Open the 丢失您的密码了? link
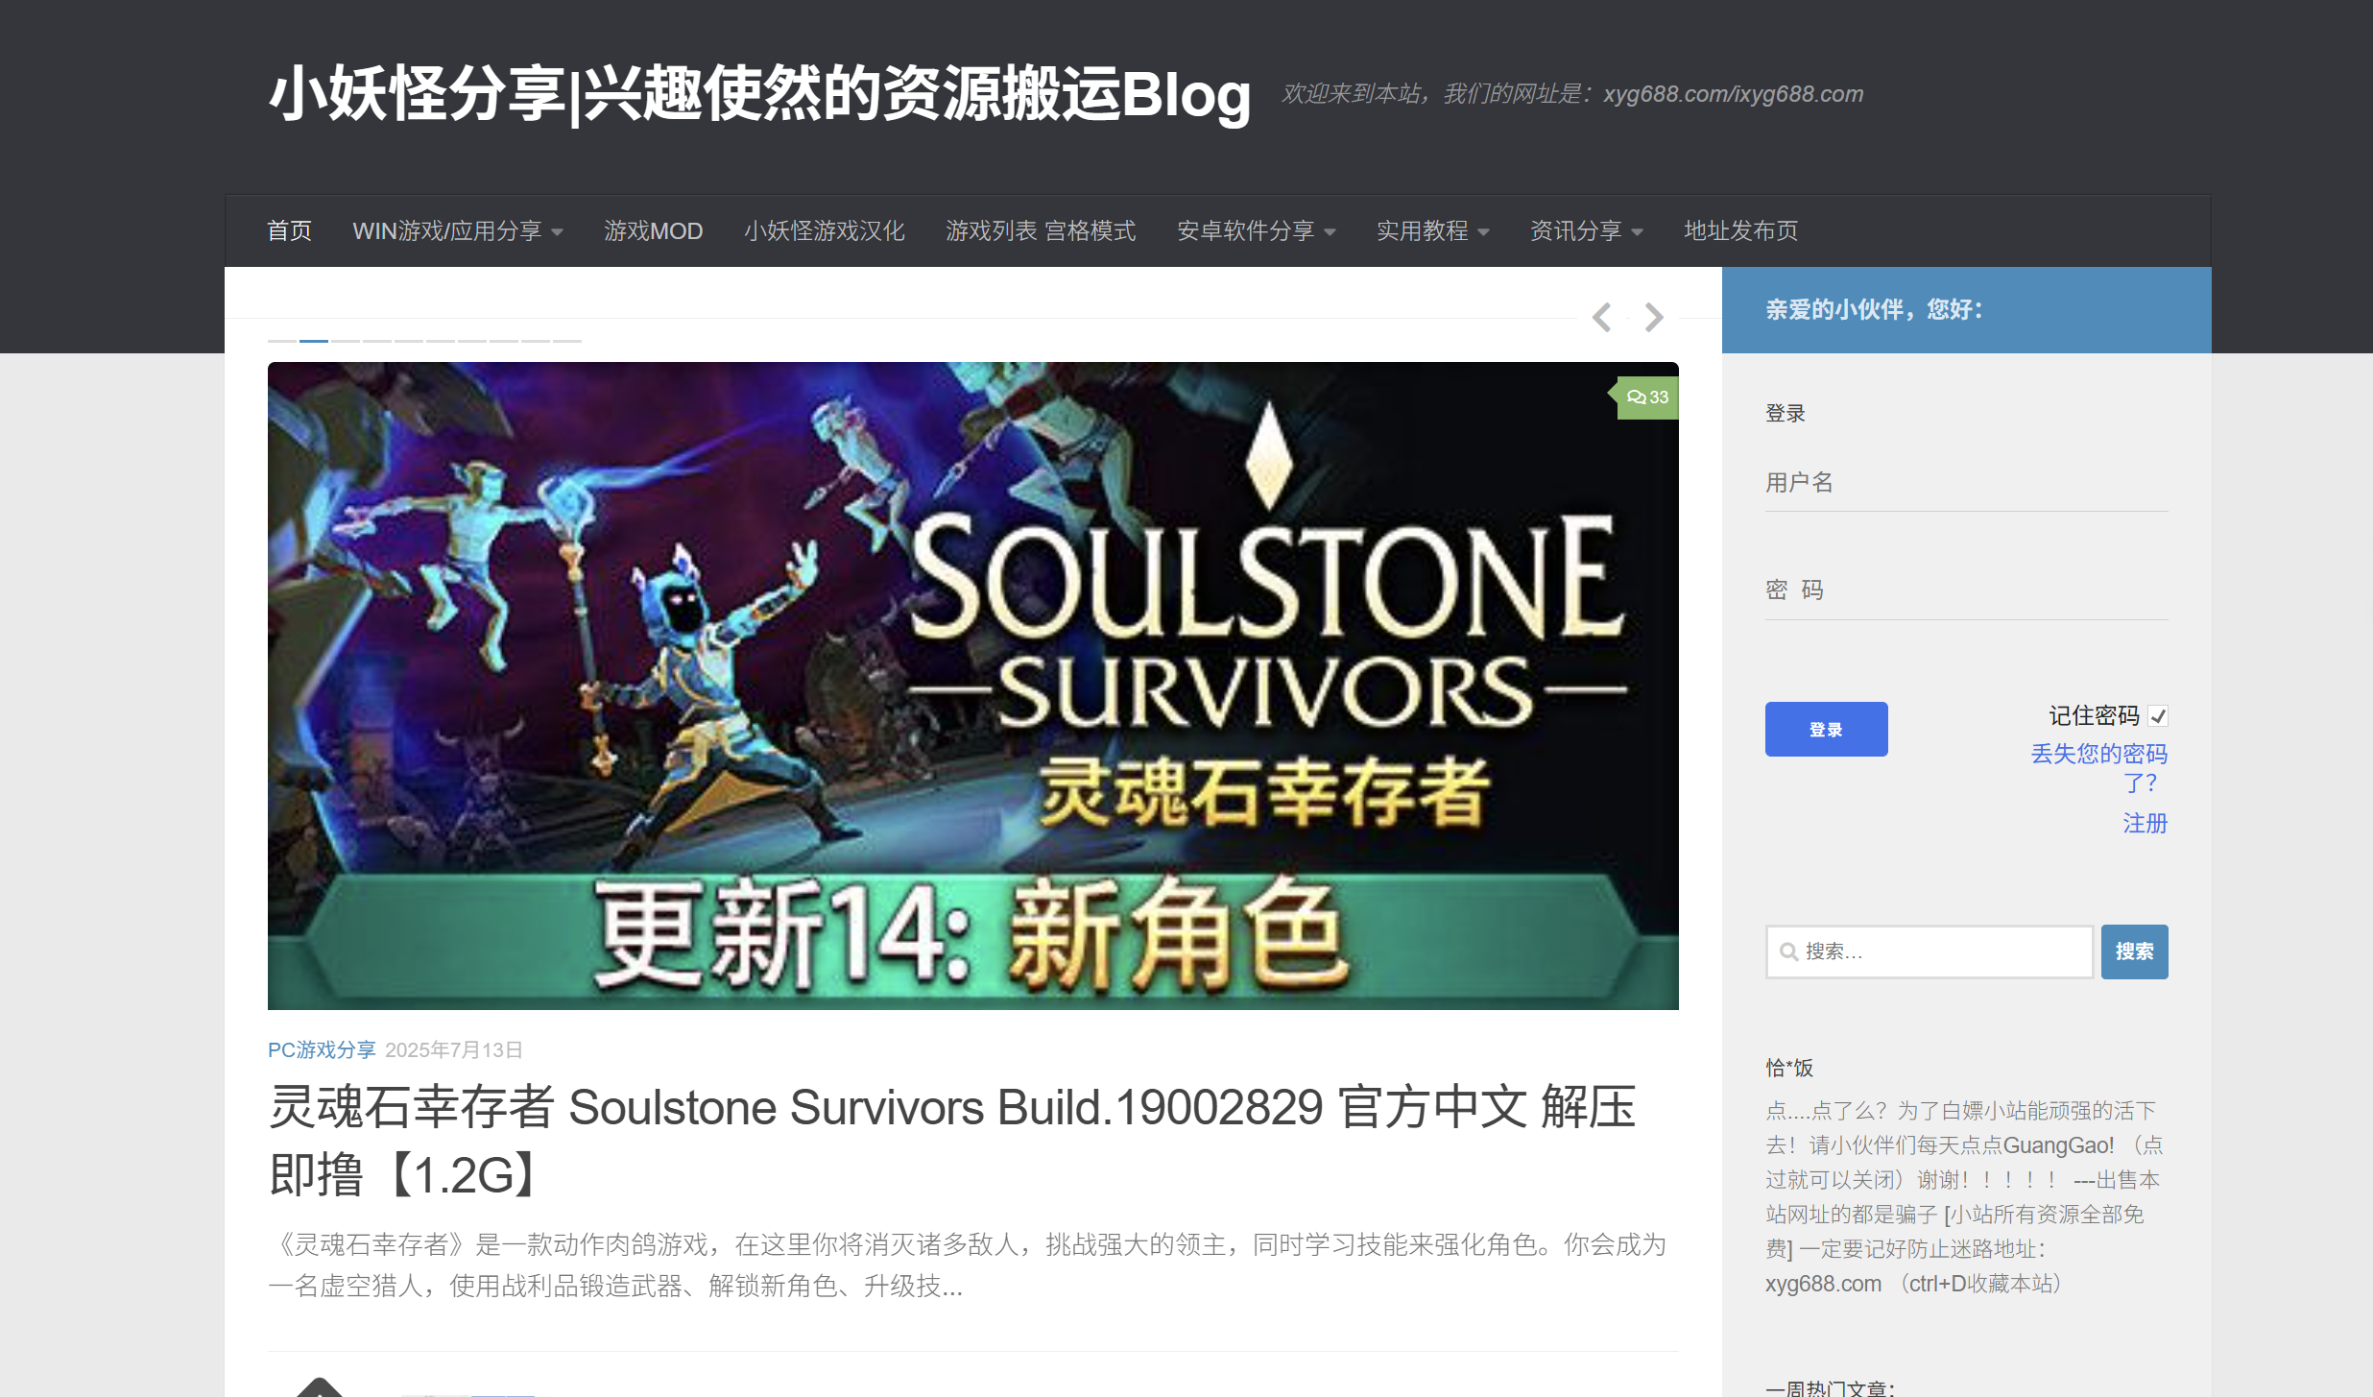 [2099, 768]
